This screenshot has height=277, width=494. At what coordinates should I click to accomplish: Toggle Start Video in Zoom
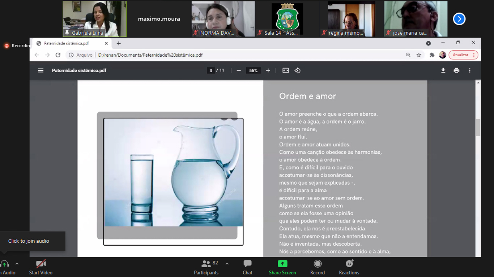pyautogui.click(x=41, y=267)
